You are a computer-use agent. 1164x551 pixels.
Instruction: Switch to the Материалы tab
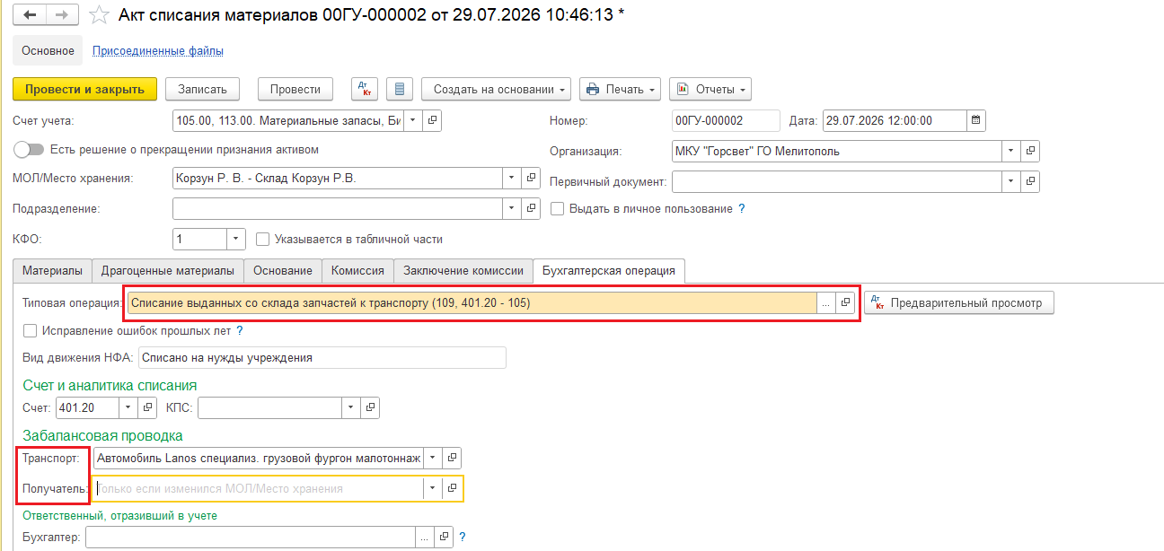point(52,270)
